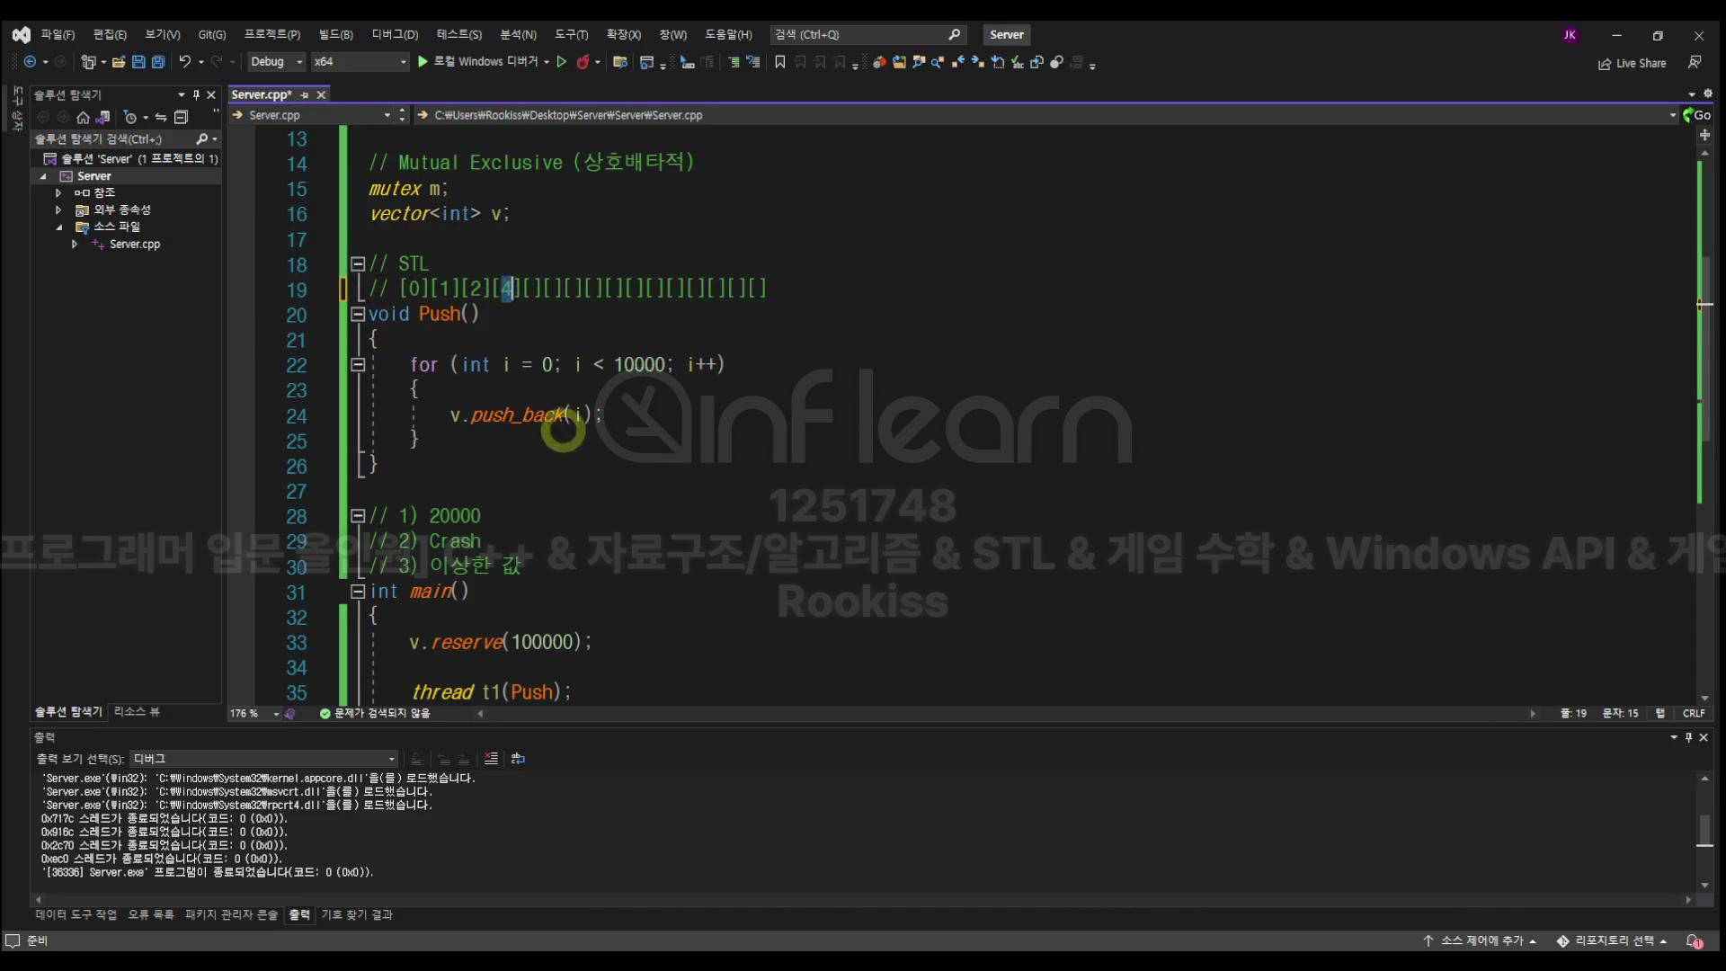Collapse the Push function fold box
Image resolution: width=1726 pixels, height=971 pixels.
pos(358,314)
